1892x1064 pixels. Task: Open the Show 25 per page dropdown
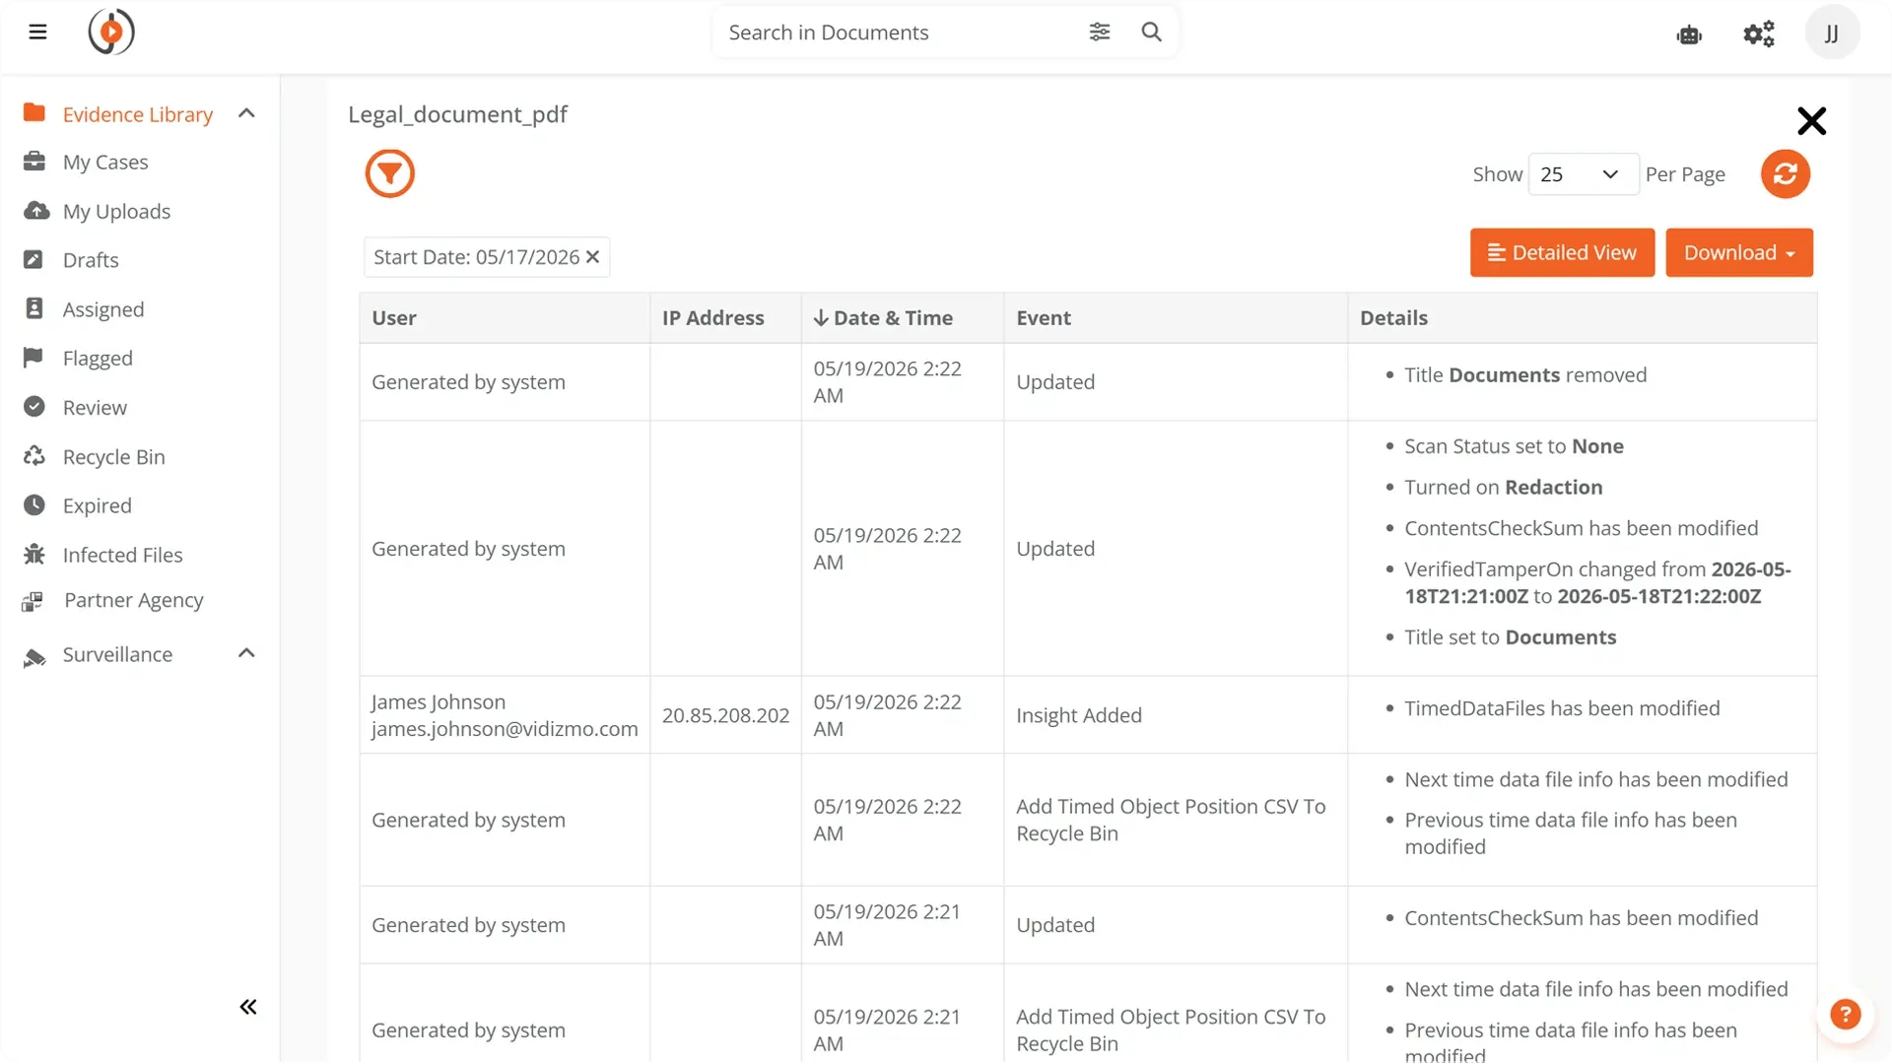[x=1583, y=174]
